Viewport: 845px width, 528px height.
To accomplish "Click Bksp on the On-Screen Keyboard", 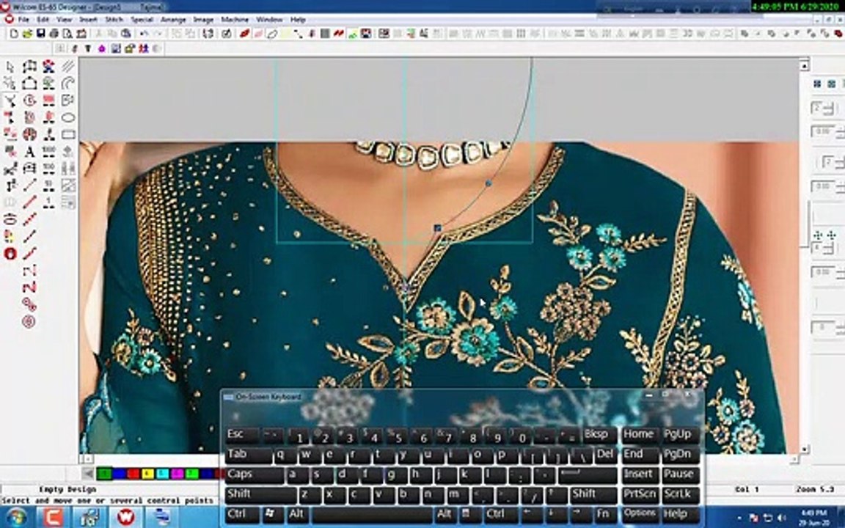I will pos(599,435).
